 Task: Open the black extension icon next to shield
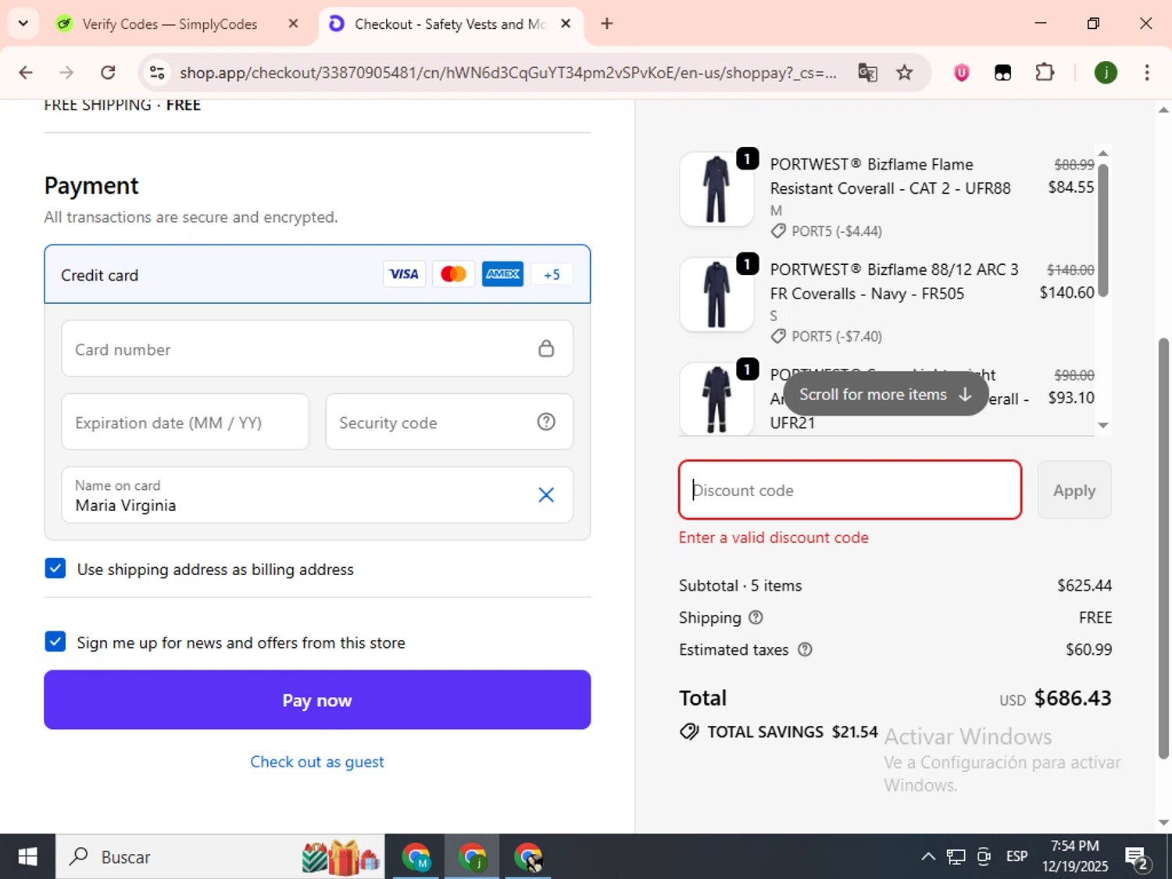coord(1002,73)
